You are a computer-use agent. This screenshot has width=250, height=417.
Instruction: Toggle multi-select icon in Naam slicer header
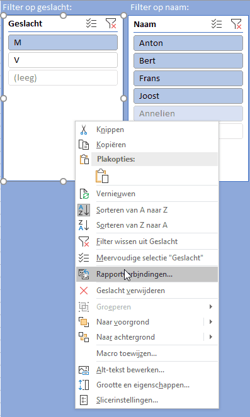tap(217, 24)
